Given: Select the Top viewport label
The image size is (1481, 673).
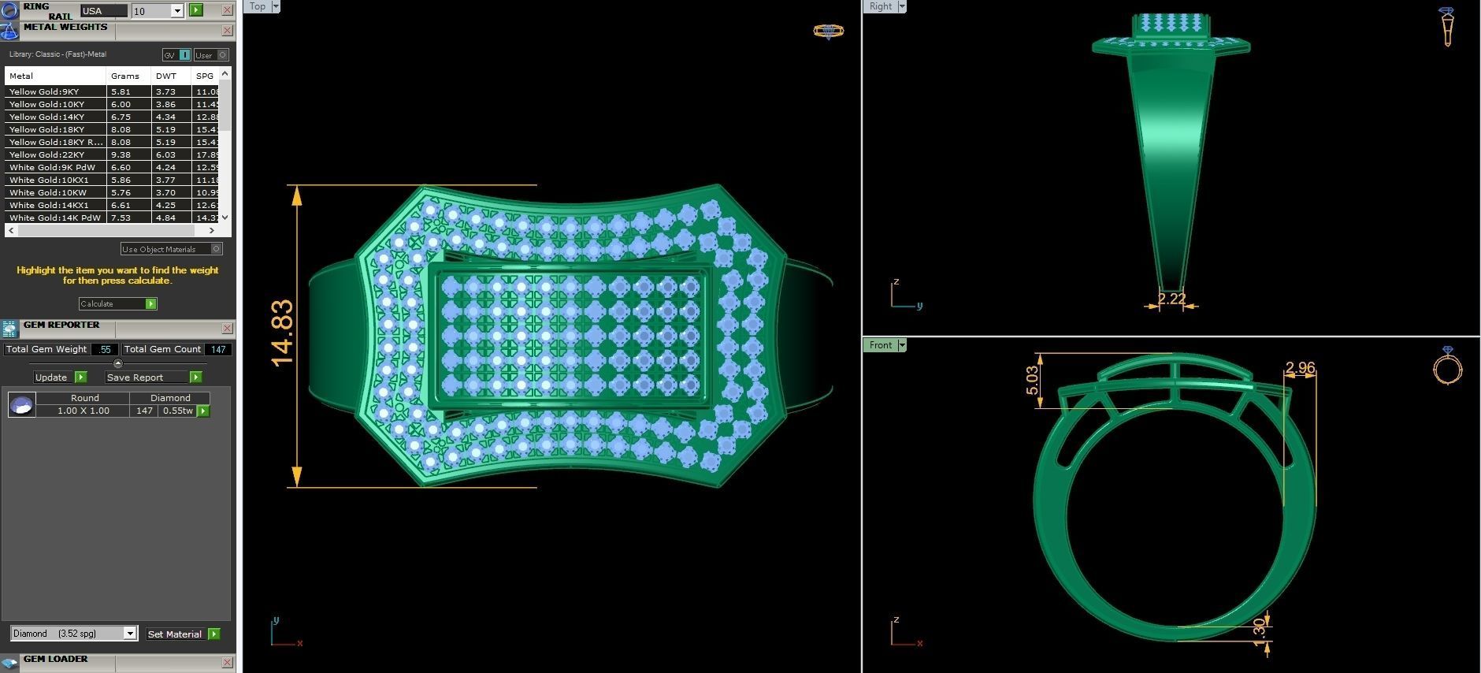Looking at the screenshot, I should [x=258, y=6].
